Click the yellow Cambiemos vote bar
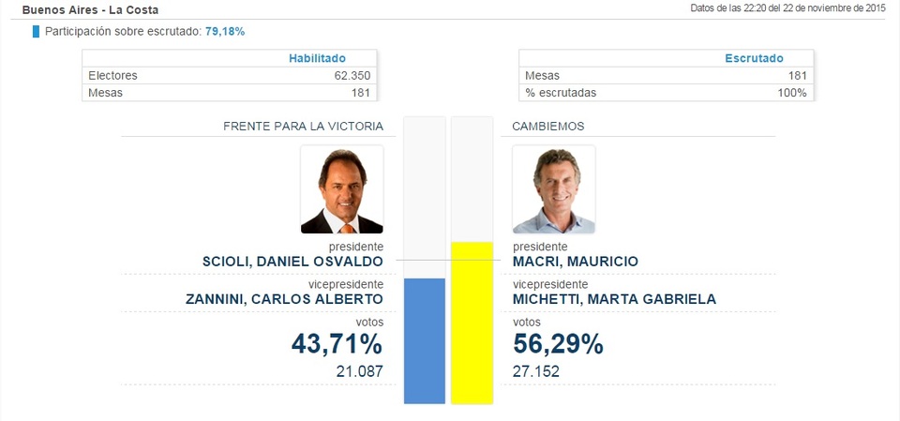 [x=472, y=323]
